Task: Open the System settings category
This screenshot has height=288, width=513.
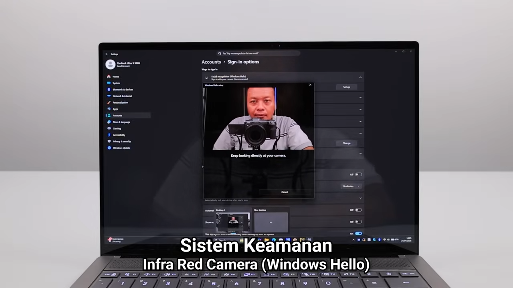Action: point(113,83)
